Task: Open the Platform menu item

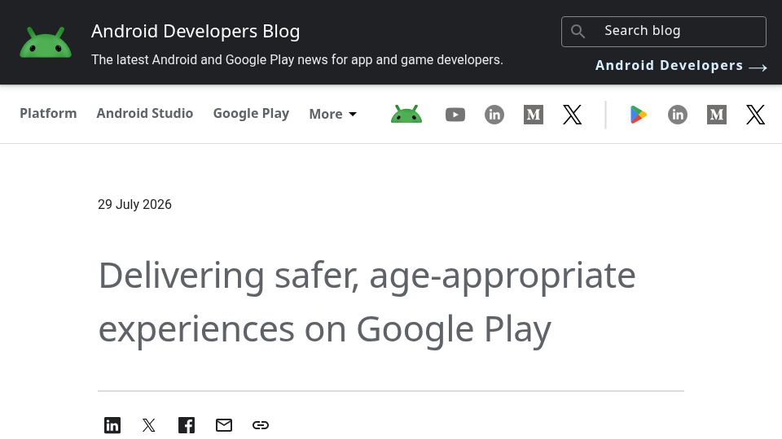Action: tap(48, 114)
